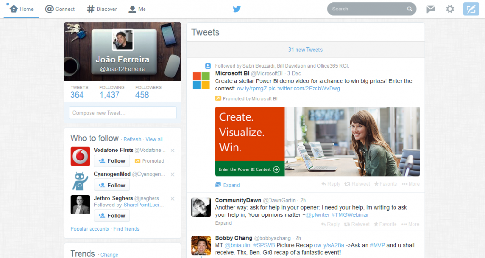
Task: Open direct messages envelope icon
Action: pos(431,9)
